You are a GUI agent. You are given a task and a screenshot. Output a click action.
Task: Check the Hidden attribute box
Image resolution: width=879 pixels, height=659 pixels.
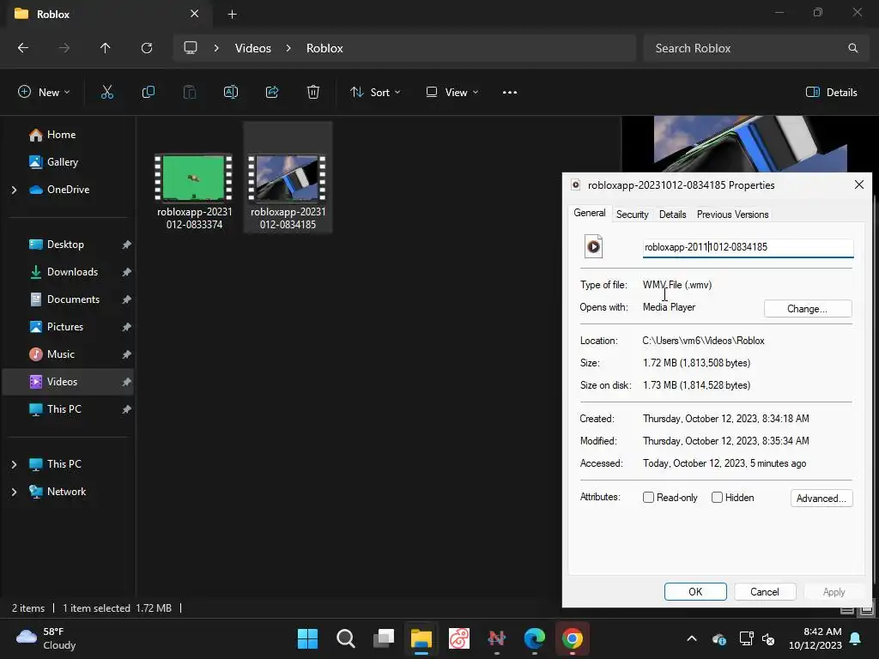click(x=717, y=498)
